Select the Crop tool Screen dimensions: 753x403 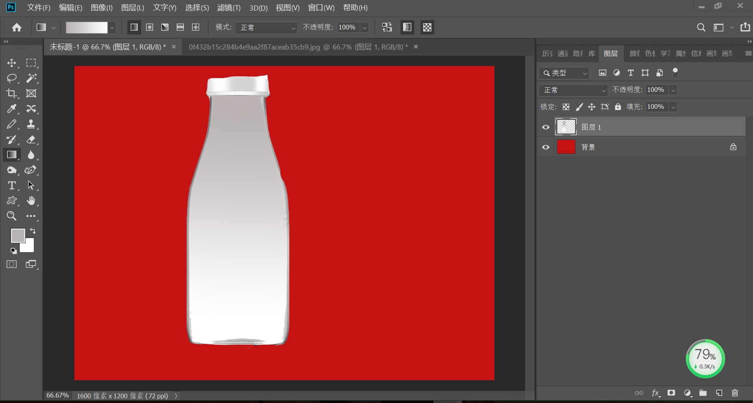point(11,93)
